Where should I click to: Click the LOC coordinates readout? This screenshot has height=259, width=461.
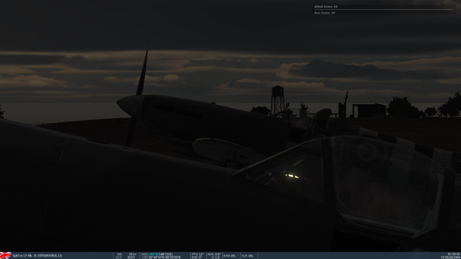(161, 257)
